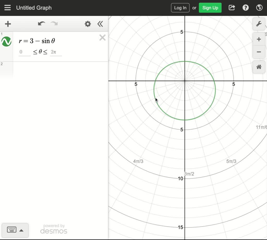Open the Language globe icon

[259, 8]
